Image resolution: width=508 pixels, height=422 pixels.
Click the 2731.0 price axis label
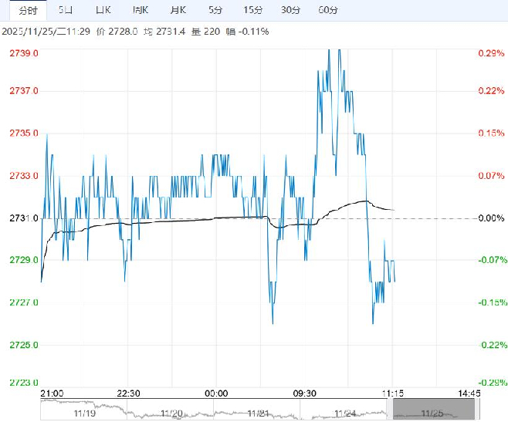point(24,218)
